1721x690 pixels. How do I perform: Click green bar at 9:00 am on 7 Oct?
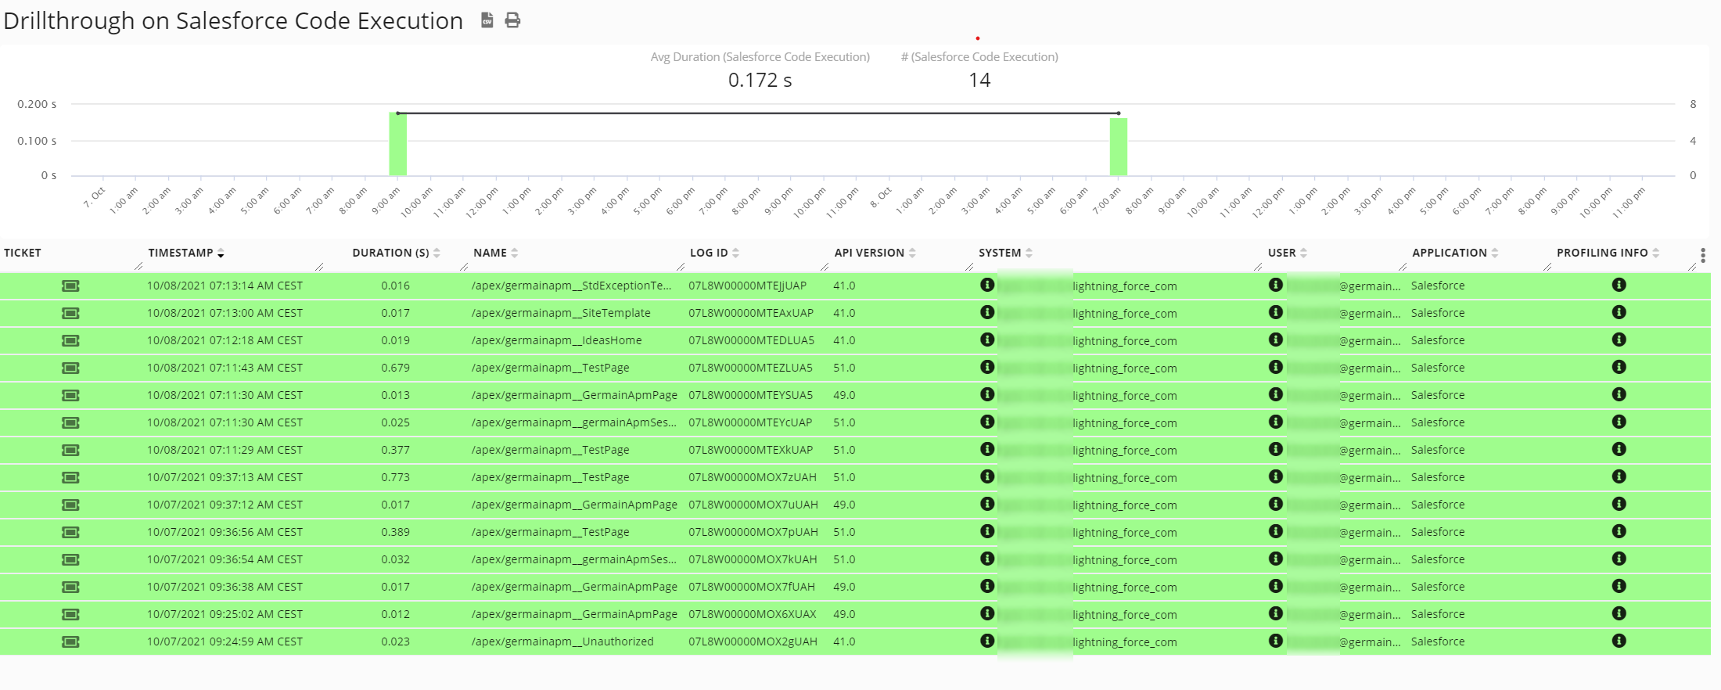[x=397, y=146]
